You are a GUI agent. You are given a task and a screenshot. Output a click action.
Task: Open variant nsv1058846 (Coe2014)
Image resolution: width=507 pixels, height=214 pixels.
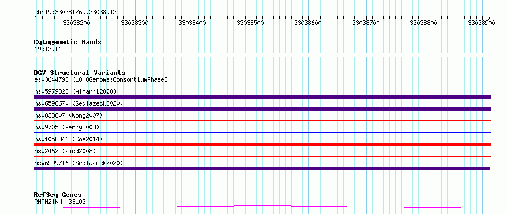pyautogui.click(x=68, y=139)
